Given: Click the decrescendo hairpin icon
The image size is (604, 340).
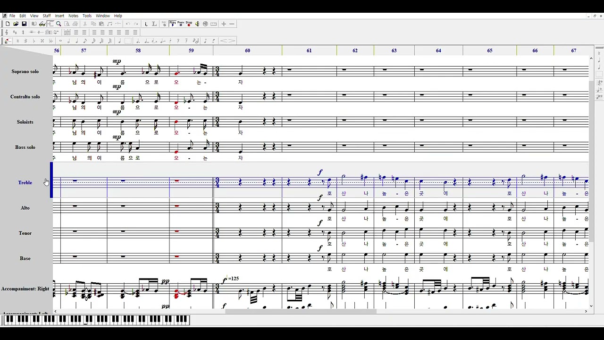Looking at the screenshot, I should pos(232,41).
